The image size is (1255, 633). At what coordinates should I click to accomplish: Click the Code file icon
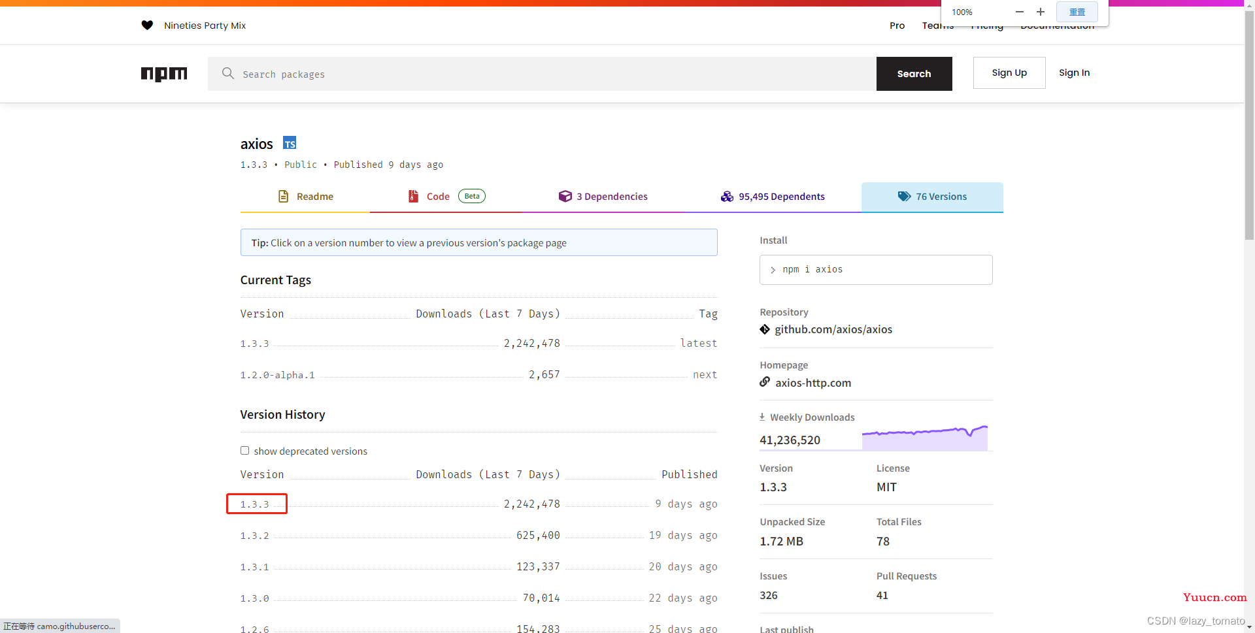(x=413, y=196)
